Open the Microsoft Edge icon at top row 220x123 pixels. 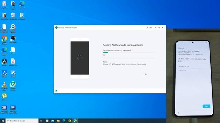point(22,4)
